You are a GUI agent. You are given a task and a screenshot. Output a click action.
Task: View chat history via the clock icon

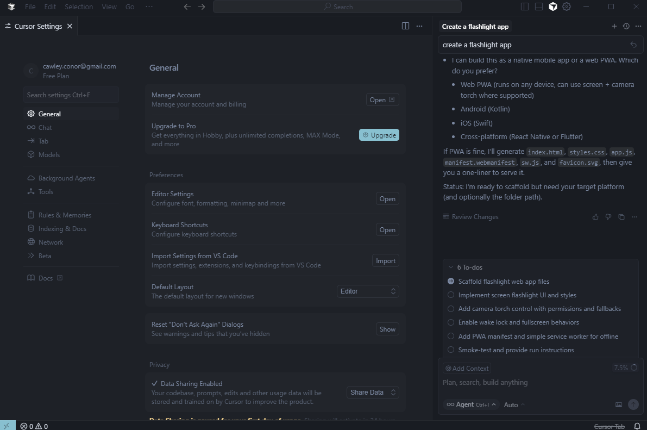625,26
